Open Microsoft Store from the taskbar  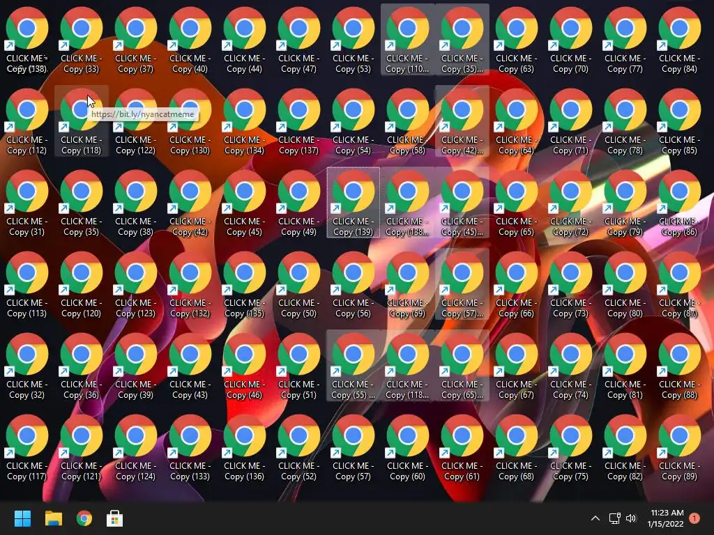click(115, 518)
